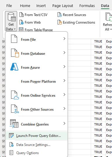Click the From Text/CSV document icon
This screenshot has height=157, width=112.
(22, 15)
